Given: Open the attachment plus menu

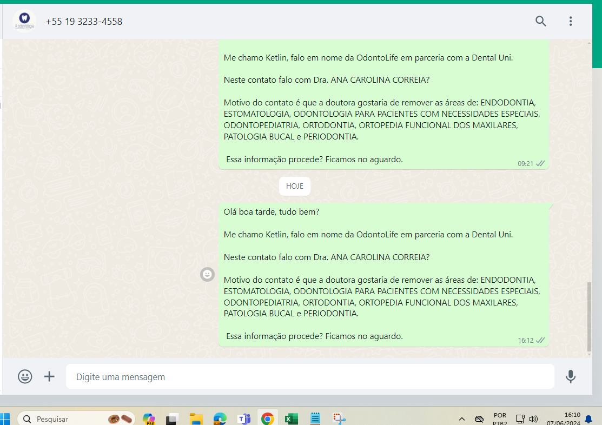Looking at the screenshot, I should [49, 376].
